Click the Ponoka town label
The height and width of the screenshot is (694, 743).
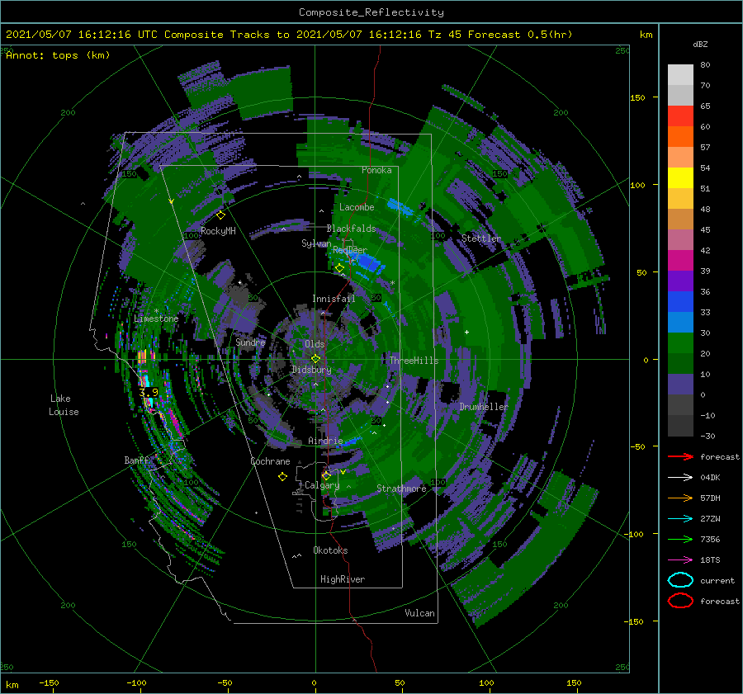(376, 170)
